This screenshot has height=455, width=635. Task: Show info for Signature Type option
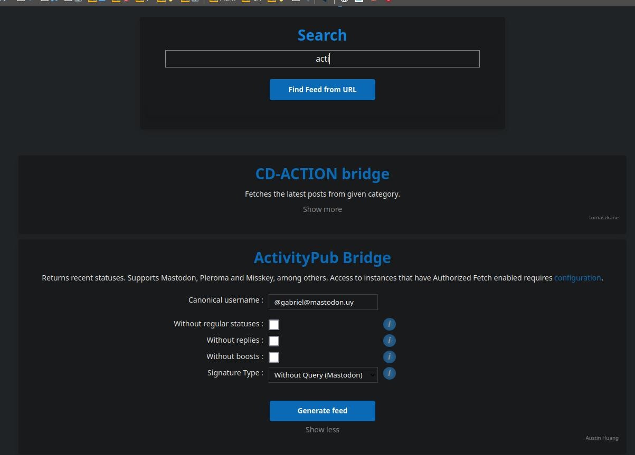coord(389,373)
